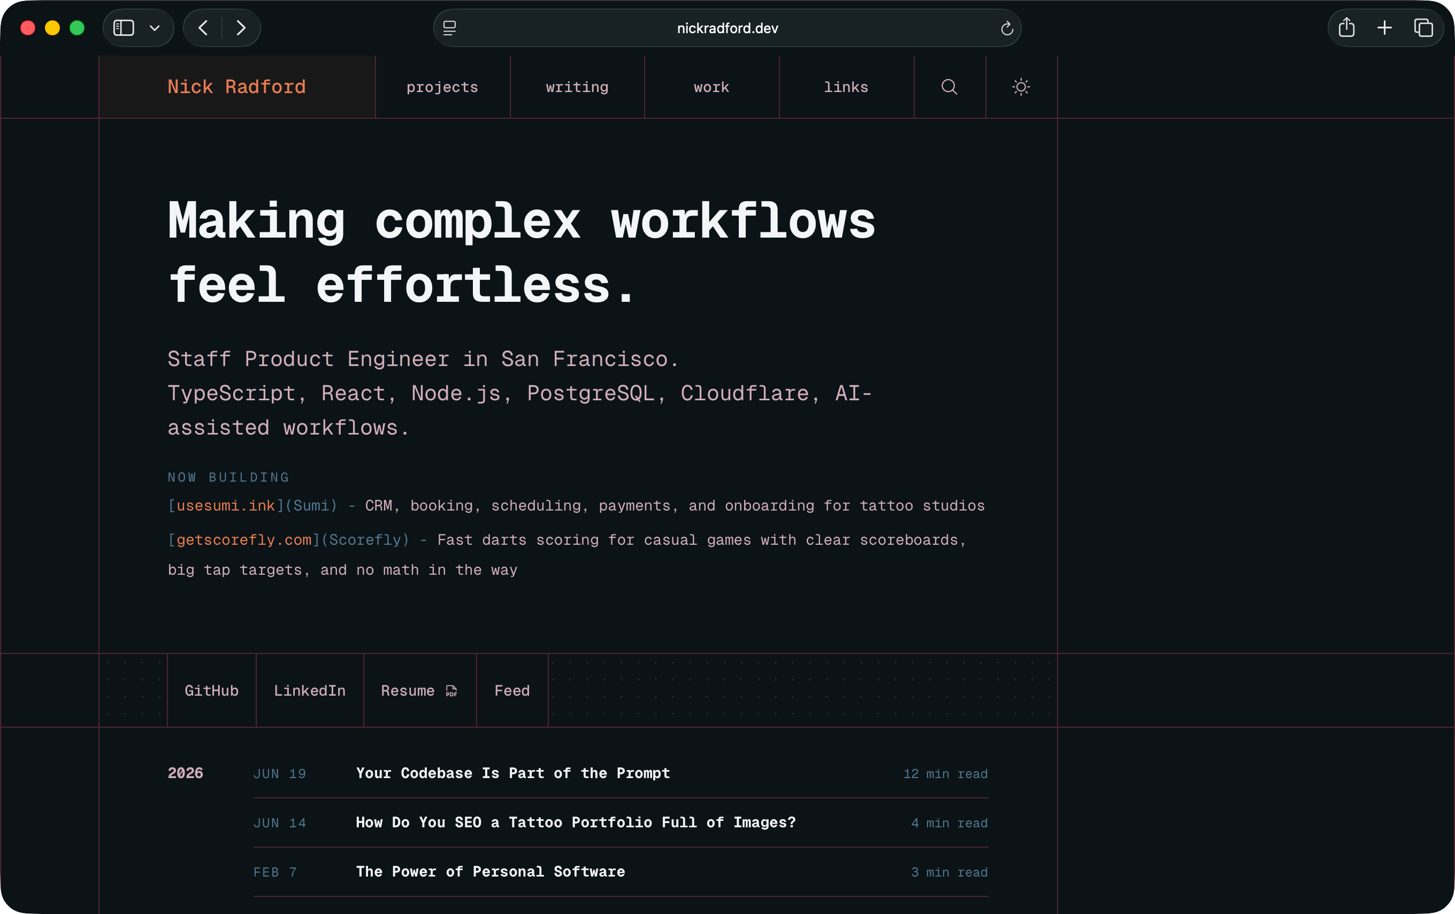Click the 12 min read label
This screenshot has height=914, width=1455.
(x=946, y=774)
